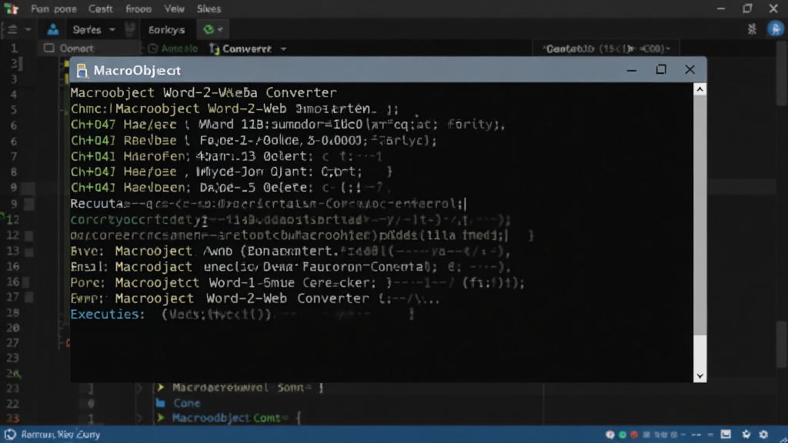Minimize the main application window
Screen dimensions: 788x443
(721, 8)
